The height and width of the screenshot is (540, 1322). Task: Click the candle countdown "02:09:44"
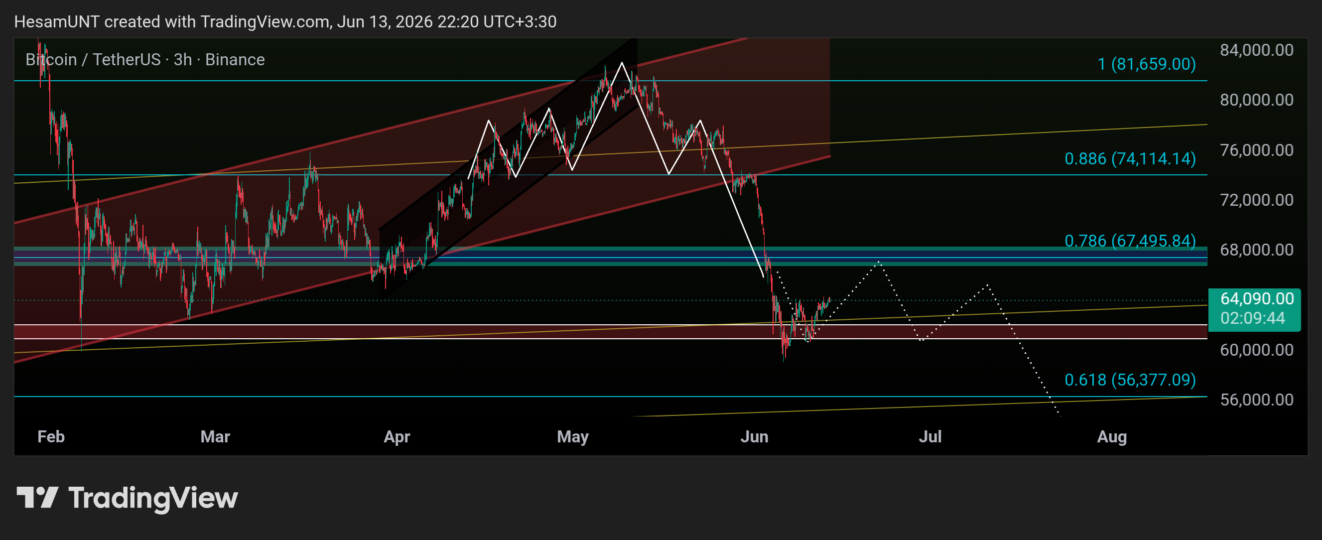click(1253, 318)
